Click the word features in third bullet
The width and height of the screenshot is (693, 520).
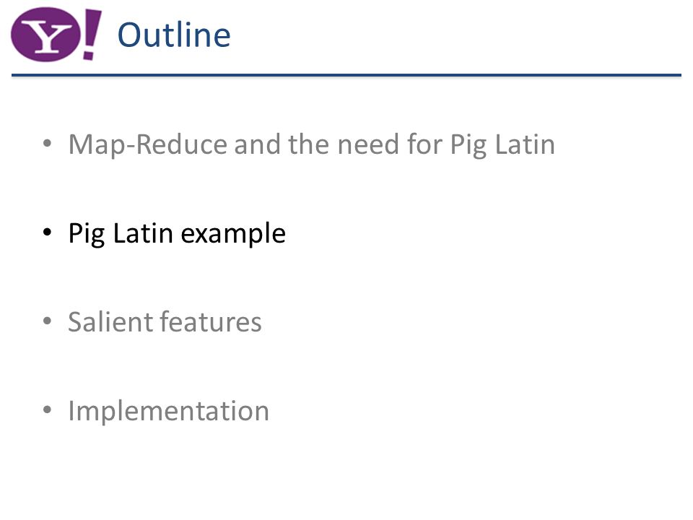[207, 321]
